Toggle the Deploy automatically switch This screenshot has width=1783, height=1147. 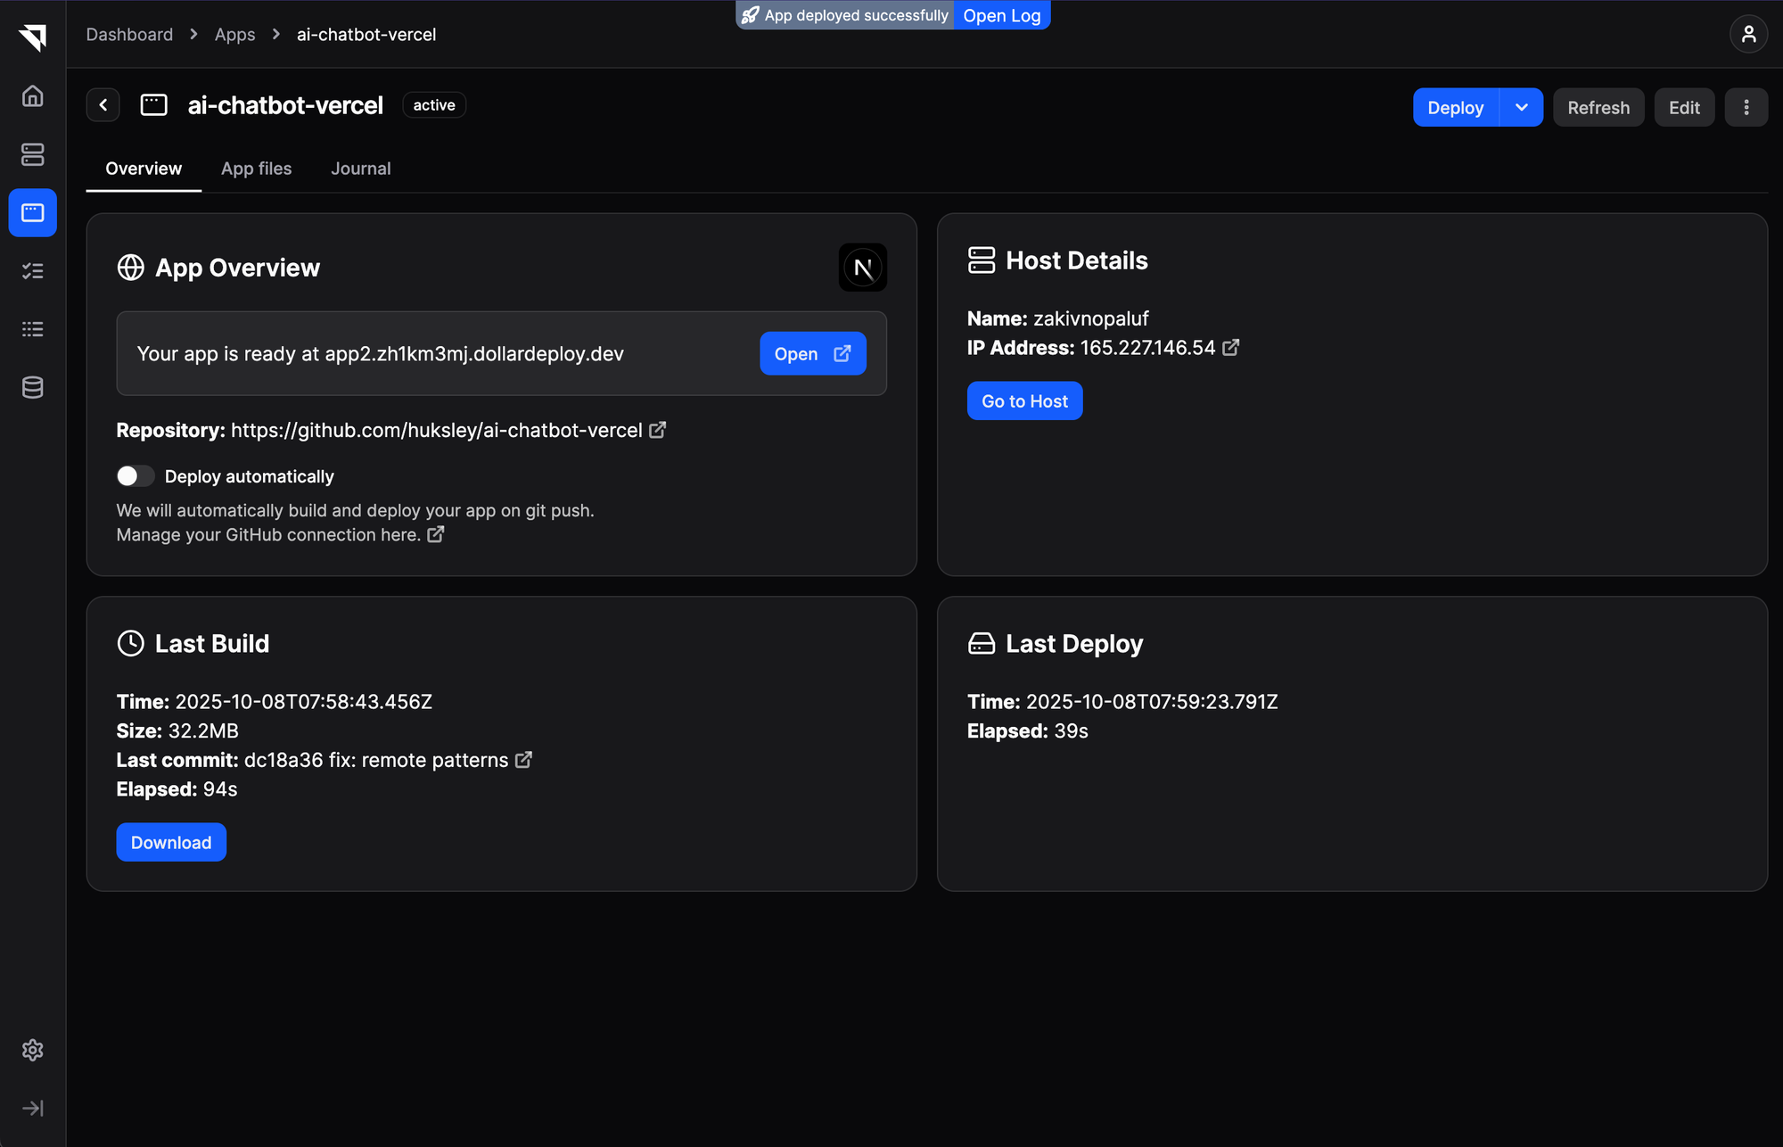point(136,476)
